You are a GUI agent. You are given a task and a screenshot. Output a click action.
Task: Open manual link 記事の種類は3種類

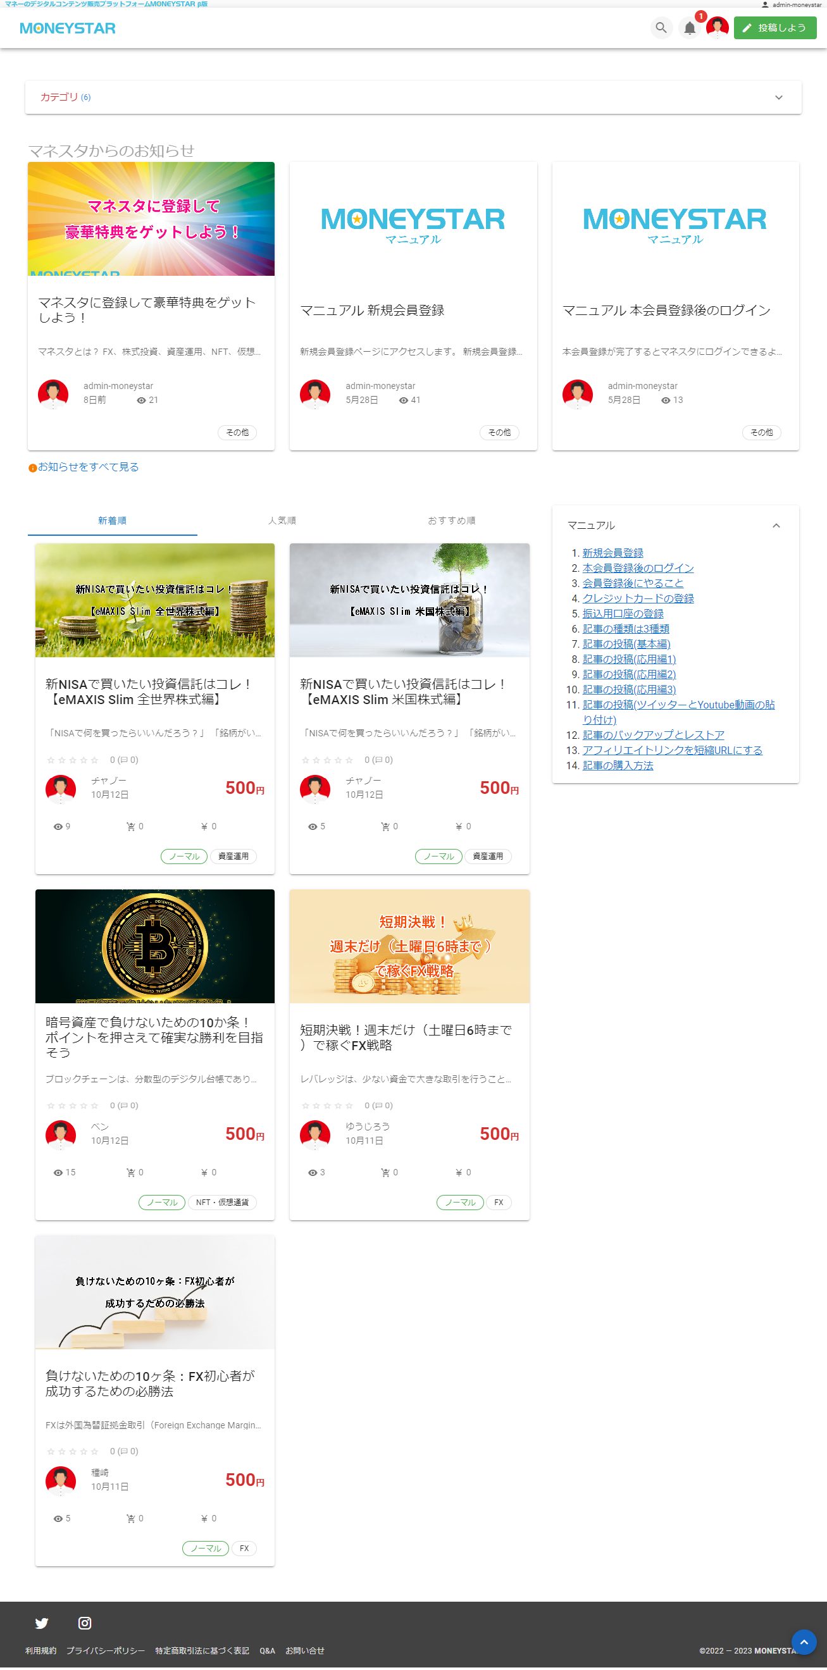pyautogui.click(x=626, y=629)
